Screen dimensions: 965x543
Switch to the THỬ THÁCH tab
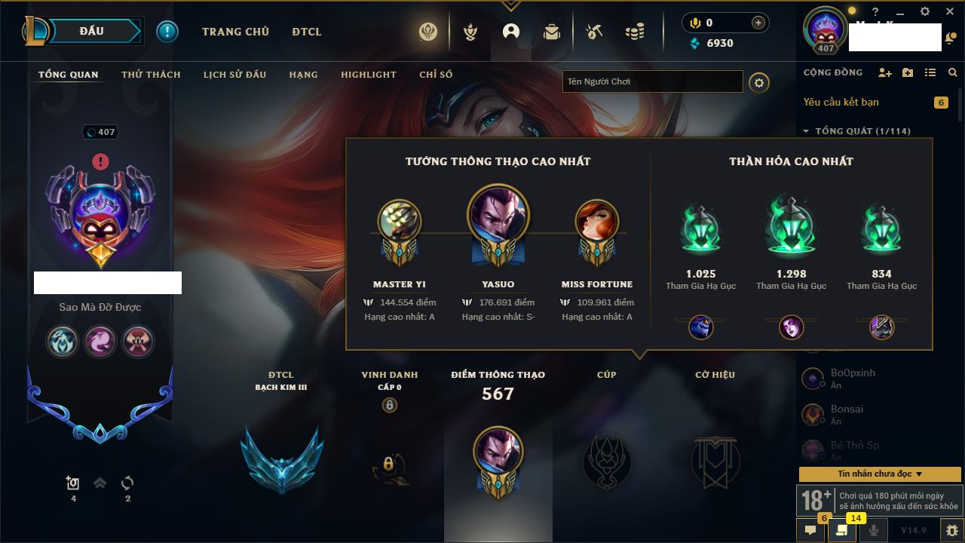pos(151,75)
